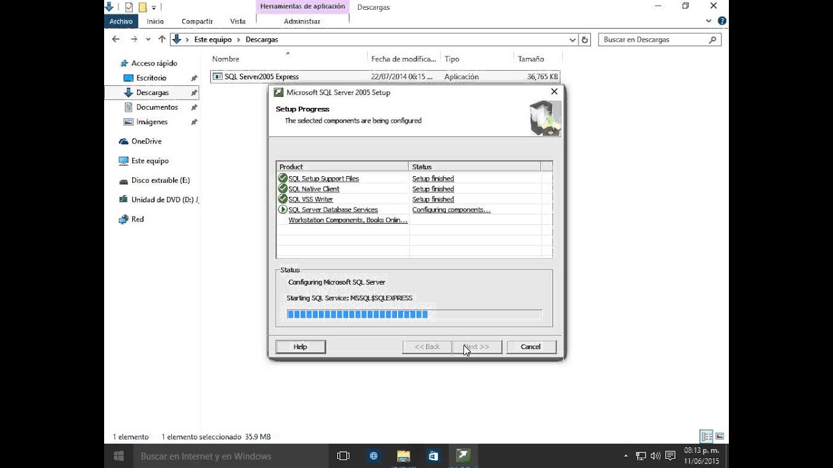Select SQL Server2005 Express file

point(385,77)
